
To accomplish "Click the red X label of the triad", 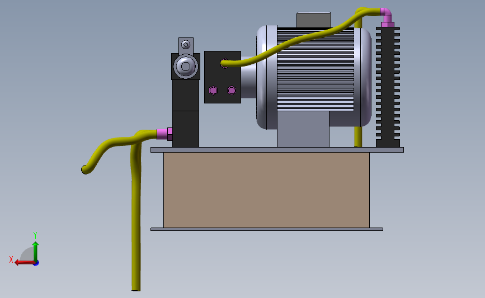I will [11, 259].
